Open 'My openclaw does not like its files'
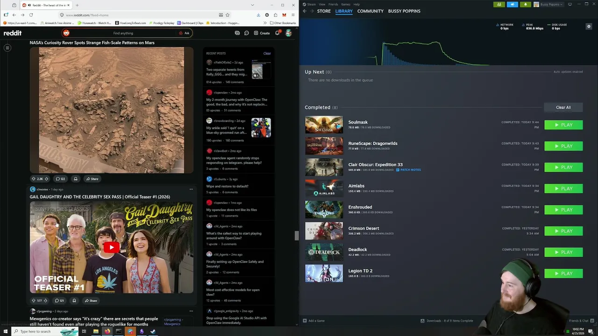The image size is (598, 336). pos(232,210)
